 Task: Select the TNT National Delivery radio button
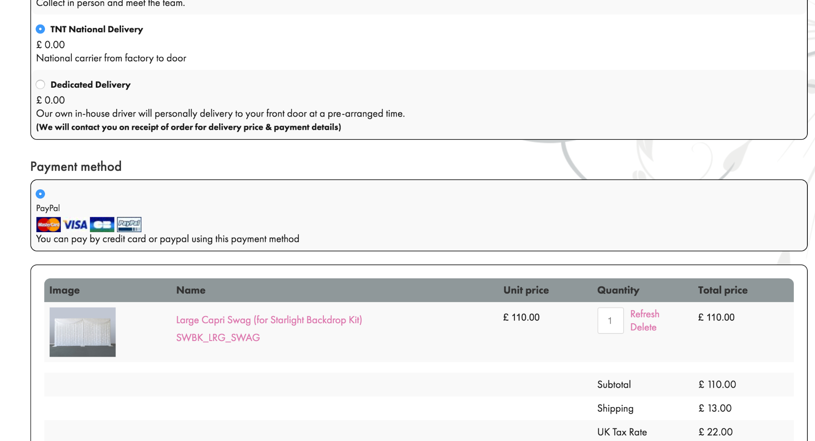click(40, 29)
